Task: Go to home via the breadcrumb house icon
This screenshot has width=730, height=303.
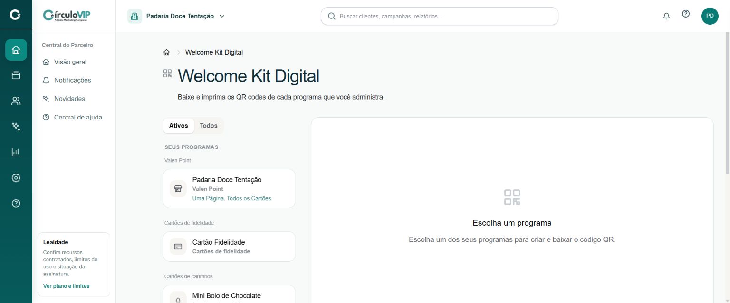Action: coord(166,53)
